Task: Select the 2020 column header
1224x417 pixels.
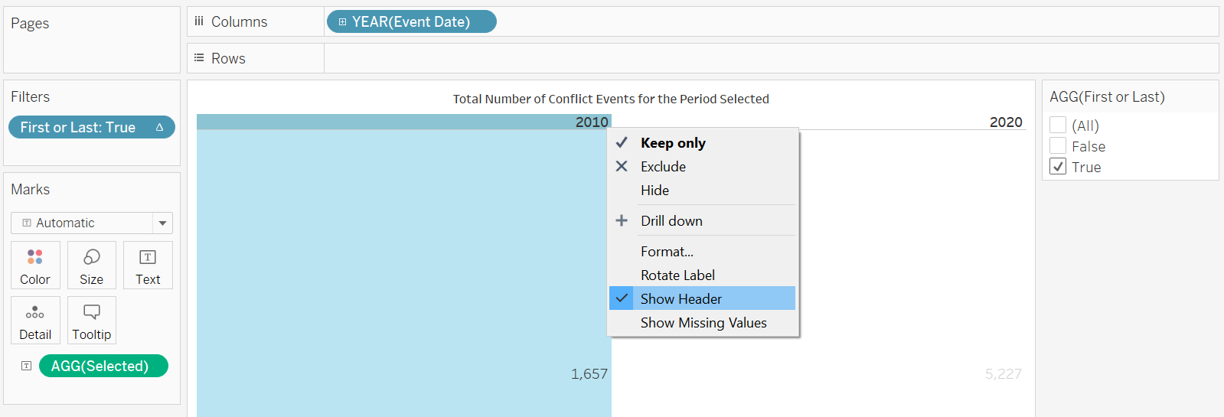Action: 1005,122
